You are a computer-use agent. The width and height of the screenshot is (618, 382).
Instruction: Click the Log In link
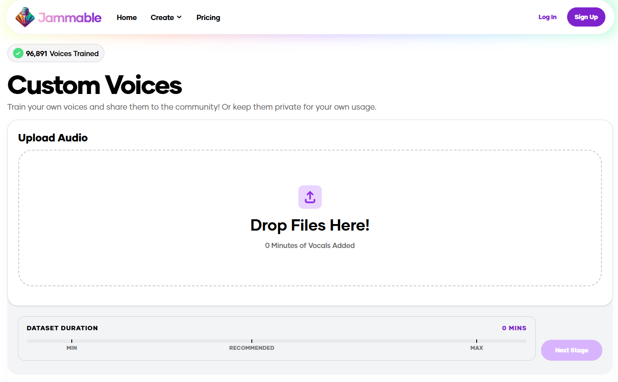point(547,17)
